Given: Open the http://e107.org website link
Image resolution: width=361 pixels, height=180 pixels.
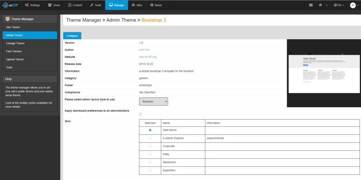Looking at the screenshot, I should click(148, 57).
